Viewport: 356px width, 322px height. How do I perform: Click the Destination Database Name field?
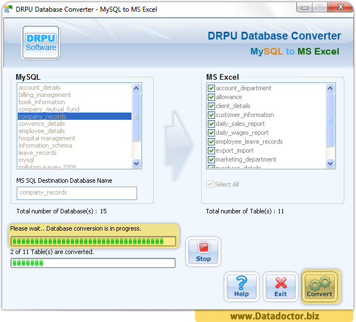pos(77,193)
